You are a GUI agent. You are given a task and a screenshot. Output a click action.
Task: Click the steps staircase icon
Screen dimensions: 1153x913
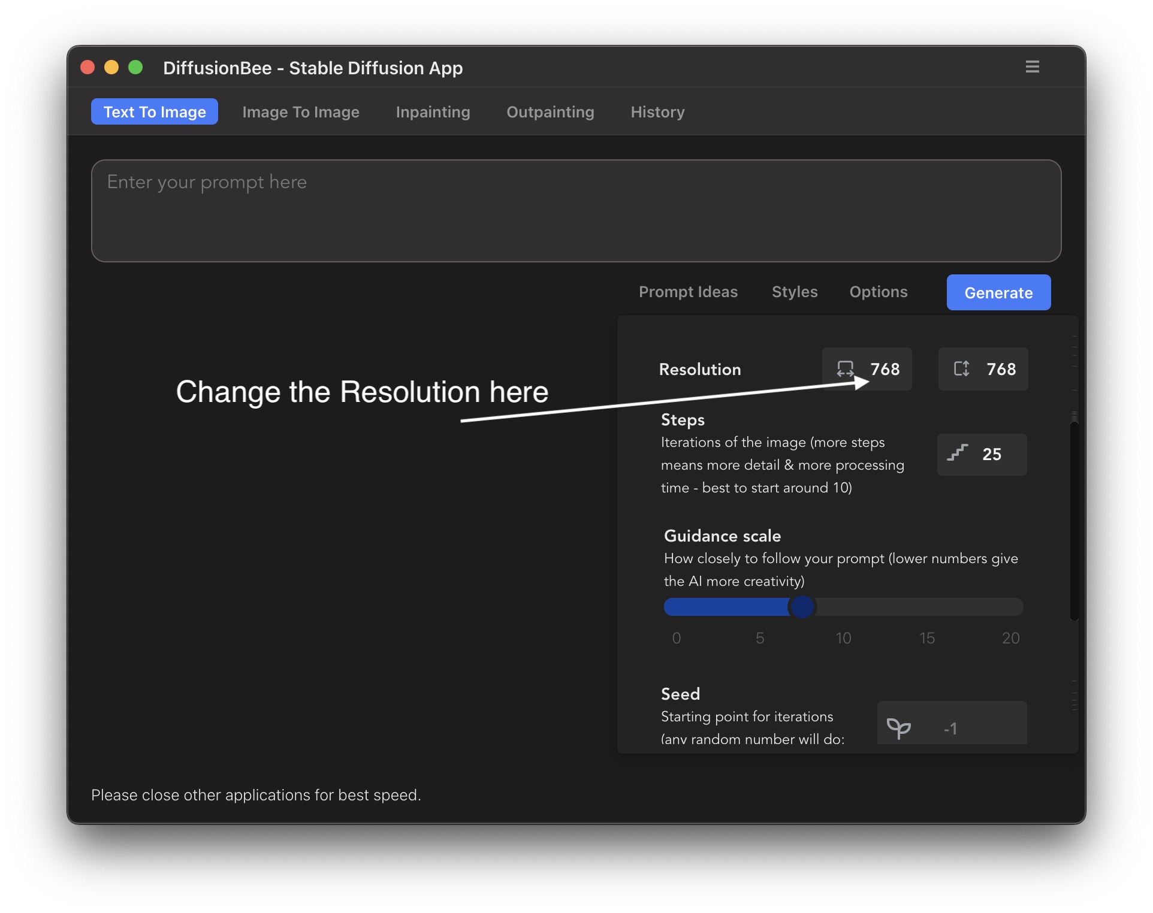[x=958, y=453]
